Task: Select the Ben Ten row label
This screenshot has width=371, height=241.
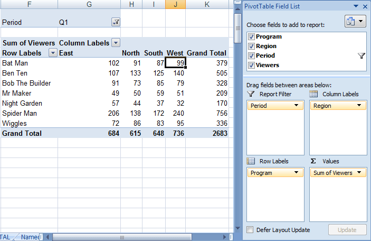Action: 29,73
